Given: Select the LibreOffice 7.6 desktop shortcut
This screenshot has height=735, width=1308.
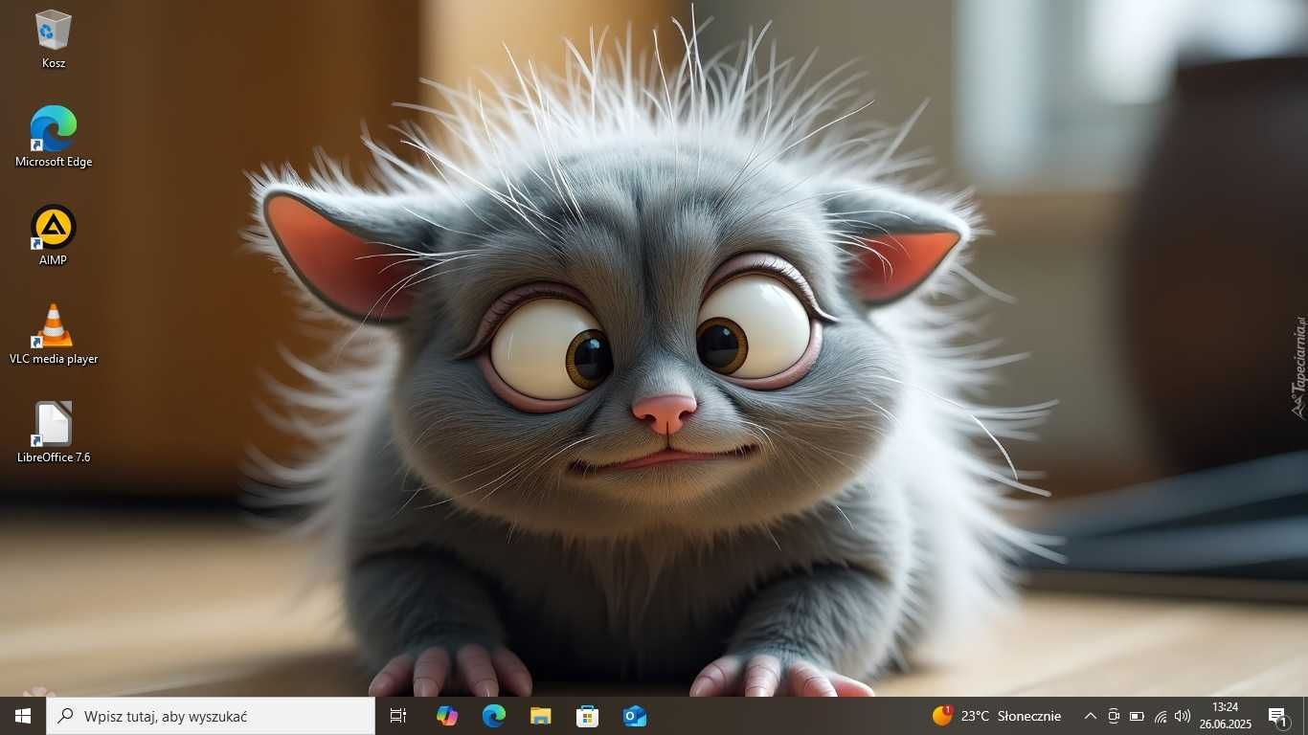Looking at the screenshot, I should 54,433.
